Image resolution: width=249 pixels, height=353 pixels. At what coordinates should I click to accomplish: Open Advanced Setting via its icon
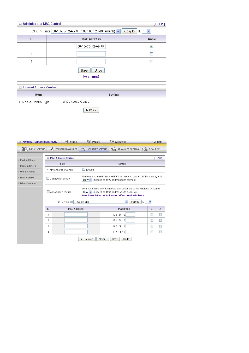114,149
